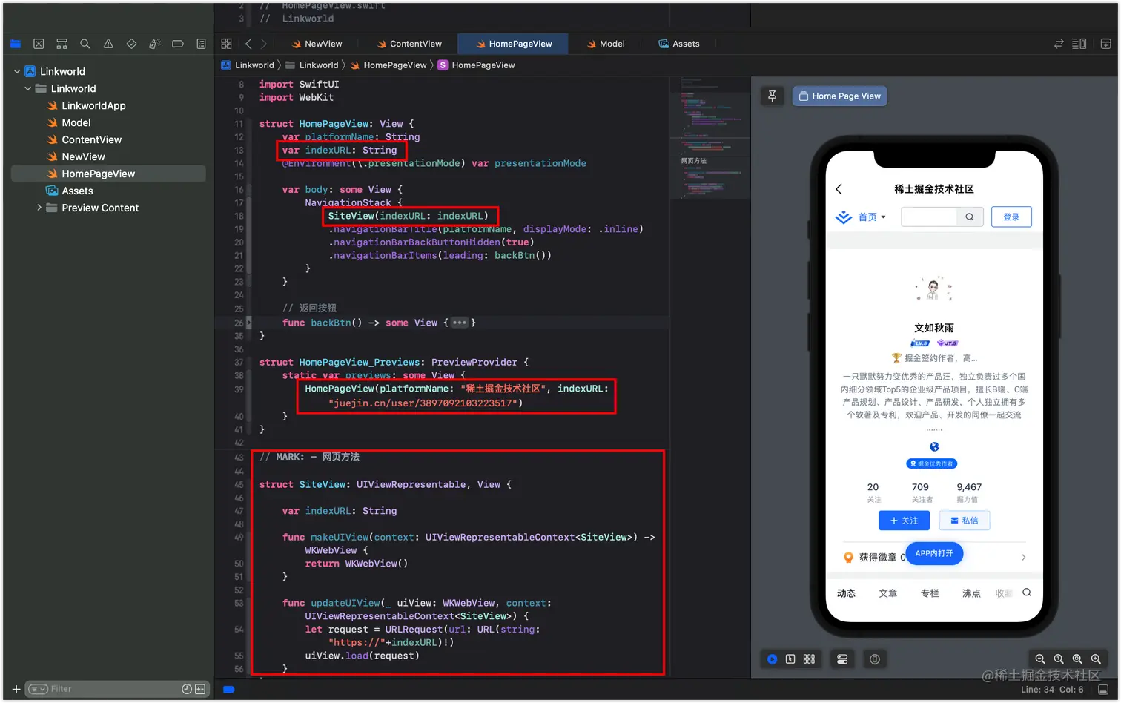The image size is (1121, 703).
Task: Select the 专栏 tab in preview
Action: pos(930,593)
